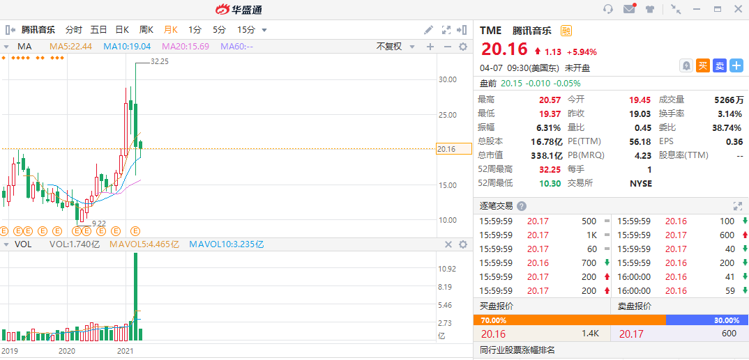The width and height of the screenshot is (749, 360).
Task: Toggle the MA5:22.44 legend line
Action: coord(70,46)
